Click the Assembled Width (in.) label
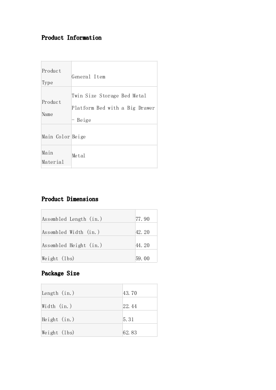Viewport: 276px width, 390px height. tap(71, 233)
